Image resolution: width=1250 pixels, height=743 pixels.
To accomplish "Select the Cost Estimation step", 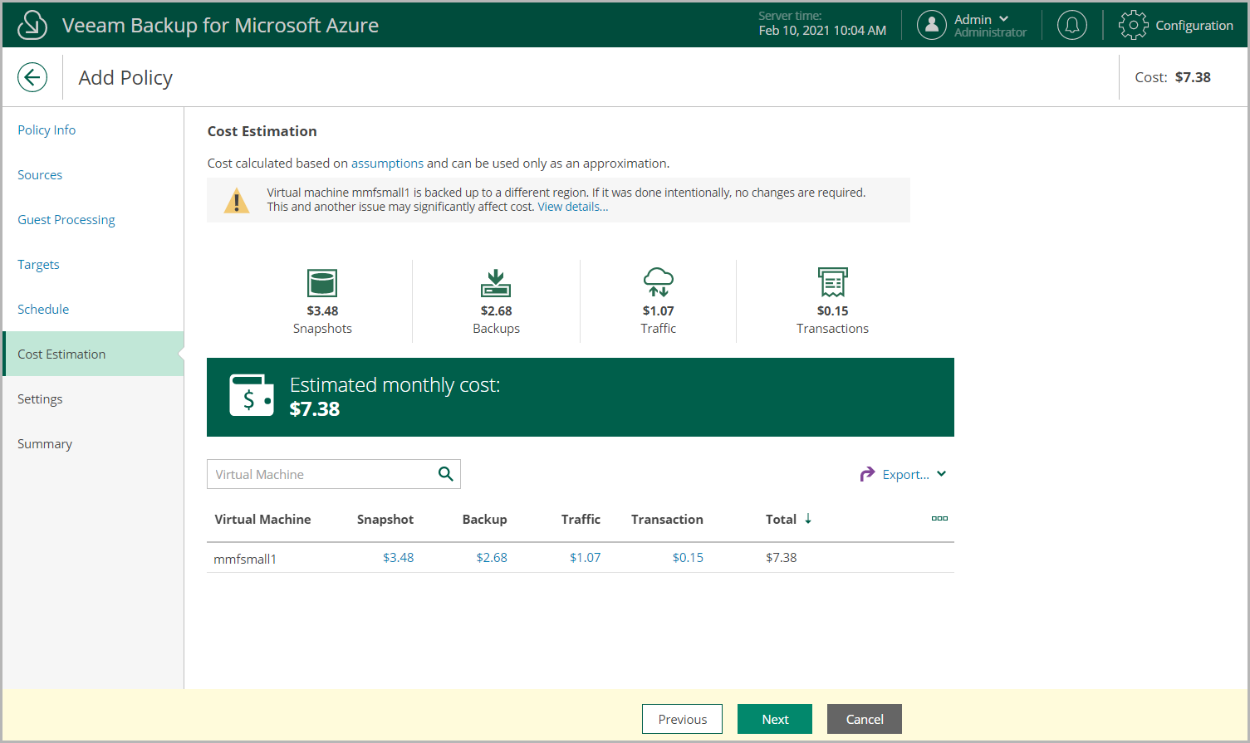I will click(x=93, y=354).
